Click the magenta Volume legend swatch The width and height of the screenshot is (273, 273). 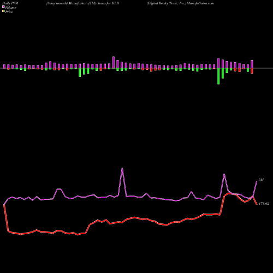[3, 7]
